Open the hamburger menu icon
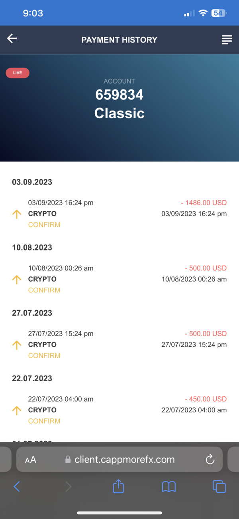239x519 pixels. tap(227, 40)
